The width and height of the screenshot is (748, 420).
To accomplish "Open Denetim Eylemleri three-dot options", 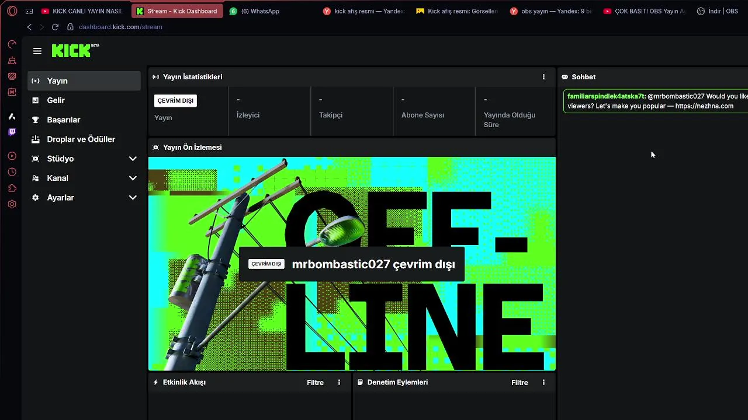I will coord(543,383).
